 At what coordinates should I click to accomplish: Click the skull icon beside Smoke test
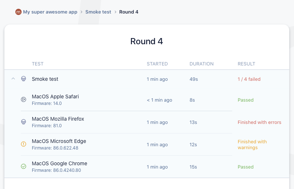23,79
